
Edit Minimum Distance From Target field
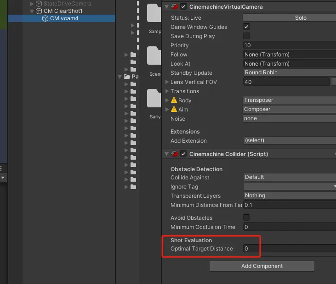[x=290, y=205]
